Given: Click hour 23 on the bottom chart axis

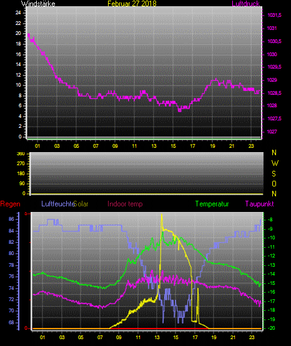Looking at the screenshot, I should (x=252, y=337).
